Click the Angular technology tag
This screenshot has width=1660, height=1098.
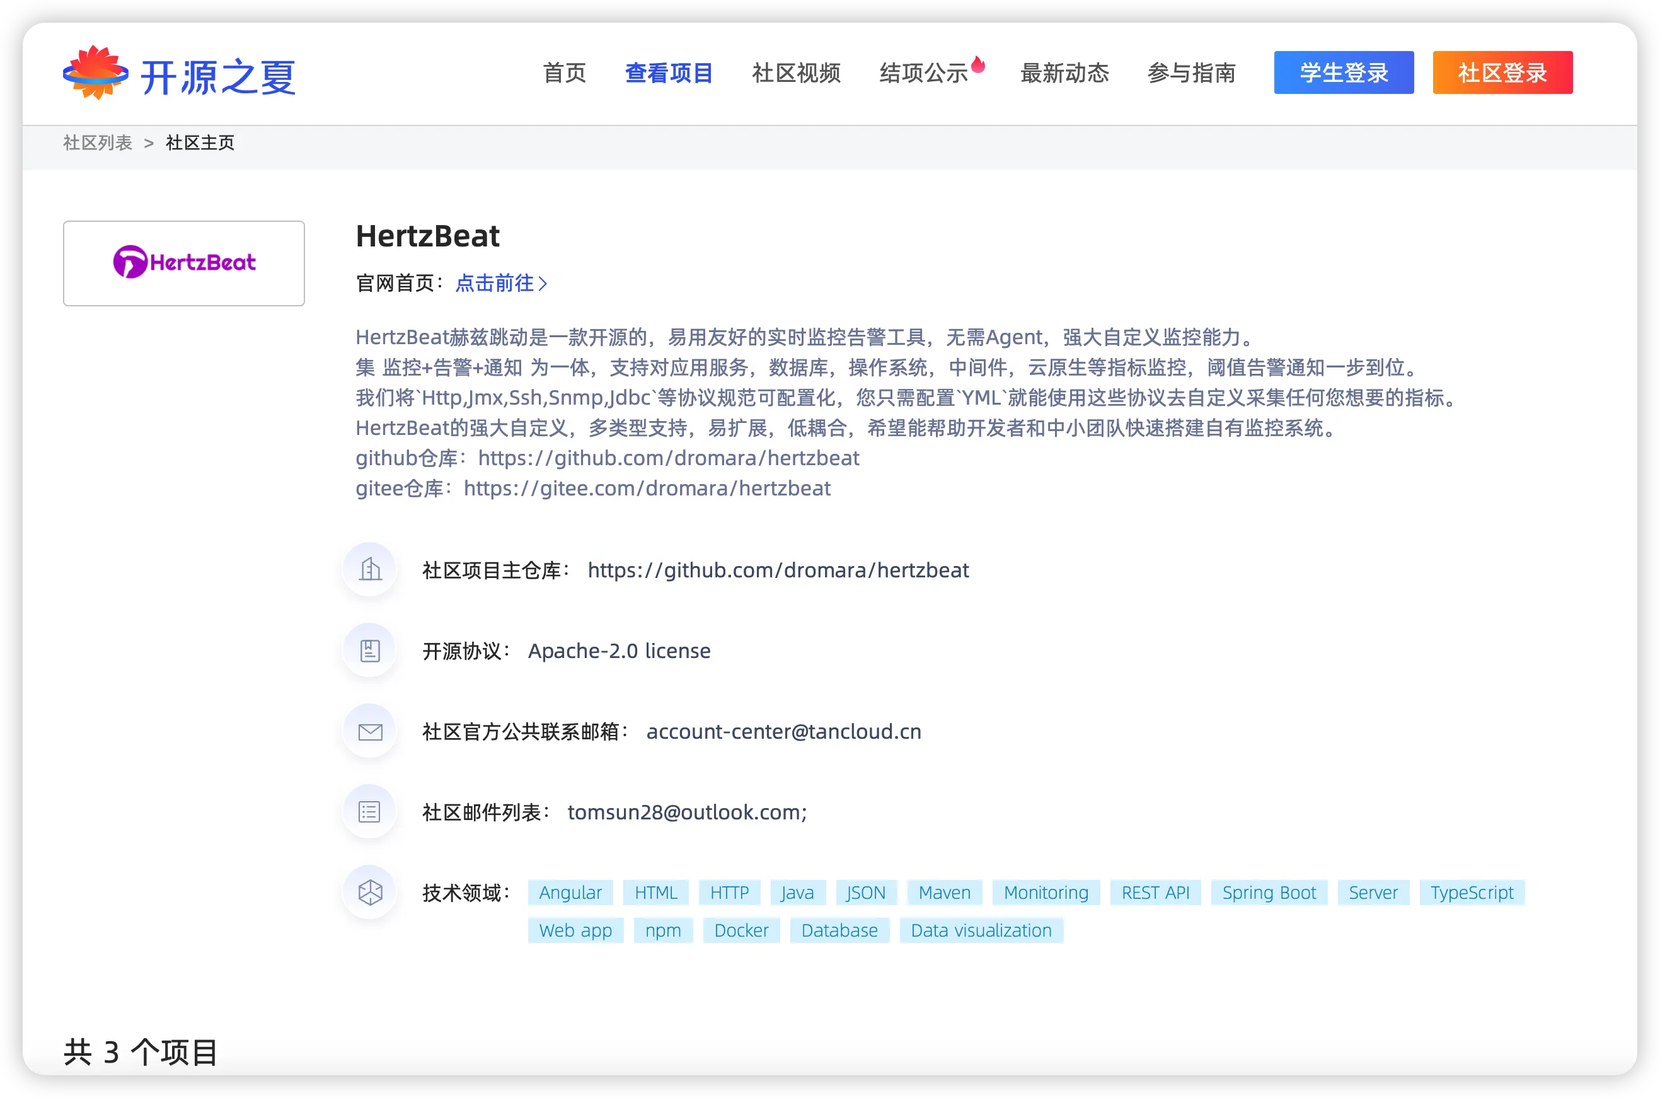click(570, 893)
